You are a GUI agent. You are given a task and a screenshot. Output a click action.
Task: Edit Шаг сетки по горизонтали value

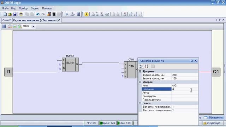tap(185, 110)
